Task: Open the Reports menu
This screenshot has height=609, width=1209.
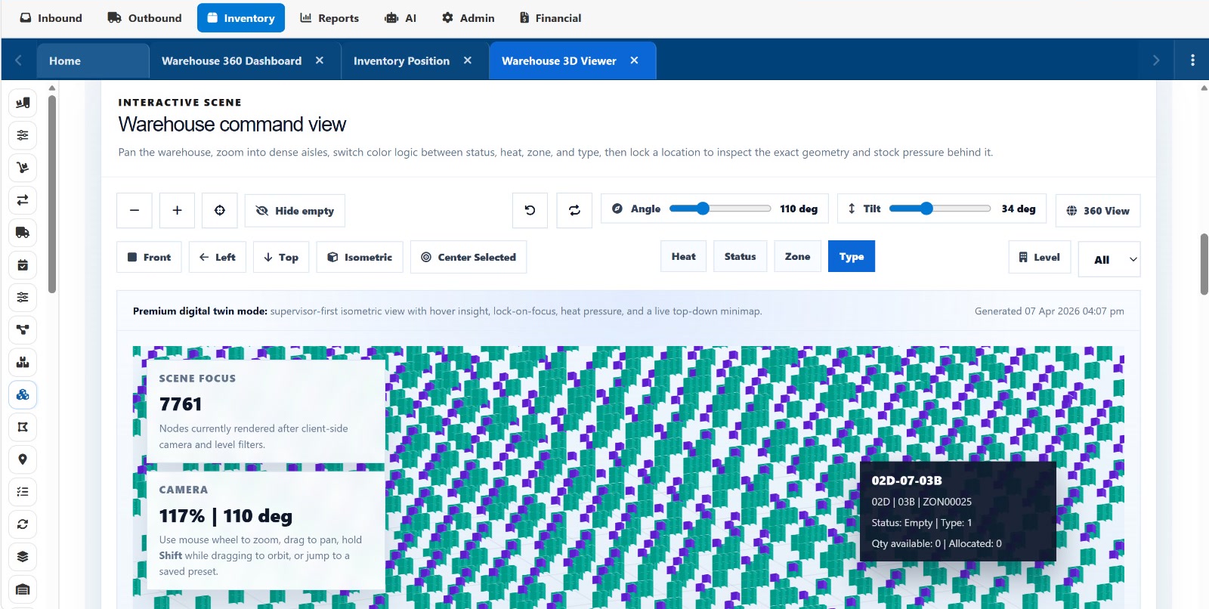Action: point(329,18)
